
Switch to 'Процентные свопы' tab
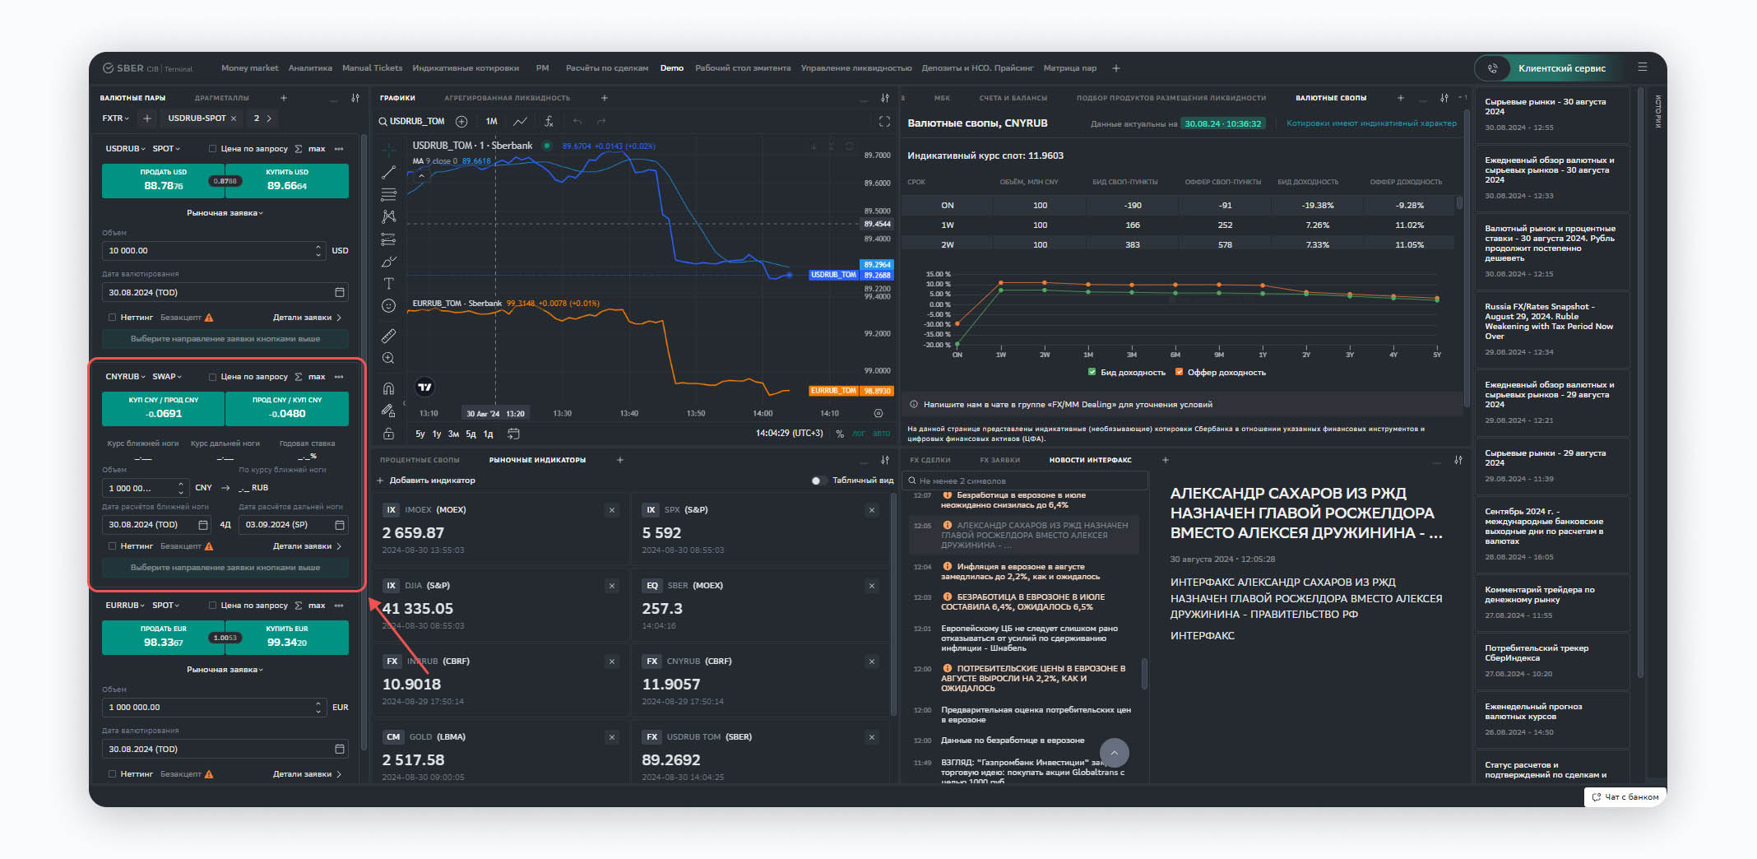pos(420,460)
